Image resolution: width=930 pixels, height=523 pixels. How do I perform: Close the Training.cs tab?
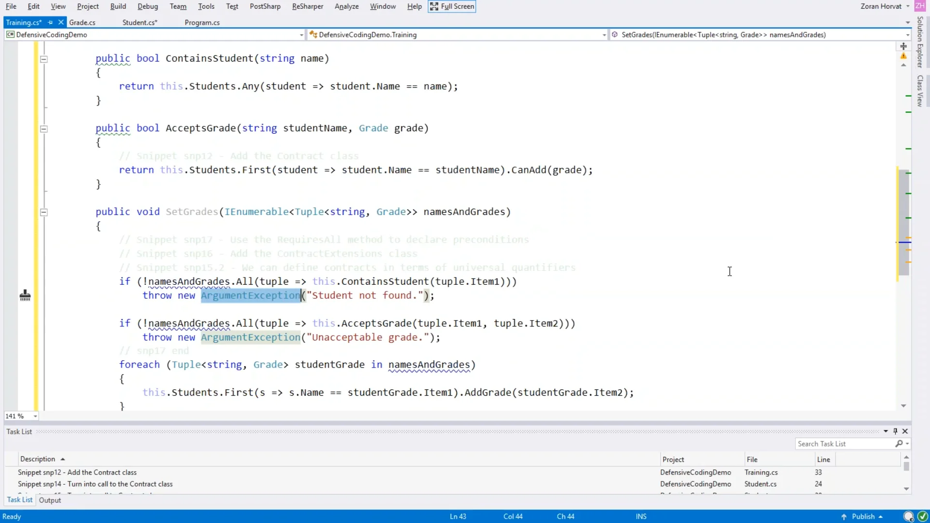[x=61, y=22]
